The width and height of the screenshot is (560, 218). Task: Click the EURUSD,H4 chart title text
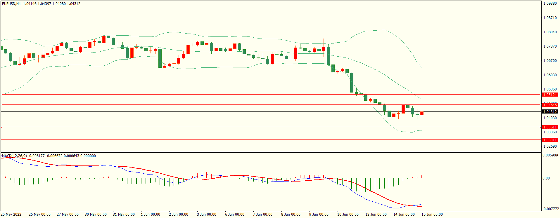11,4
